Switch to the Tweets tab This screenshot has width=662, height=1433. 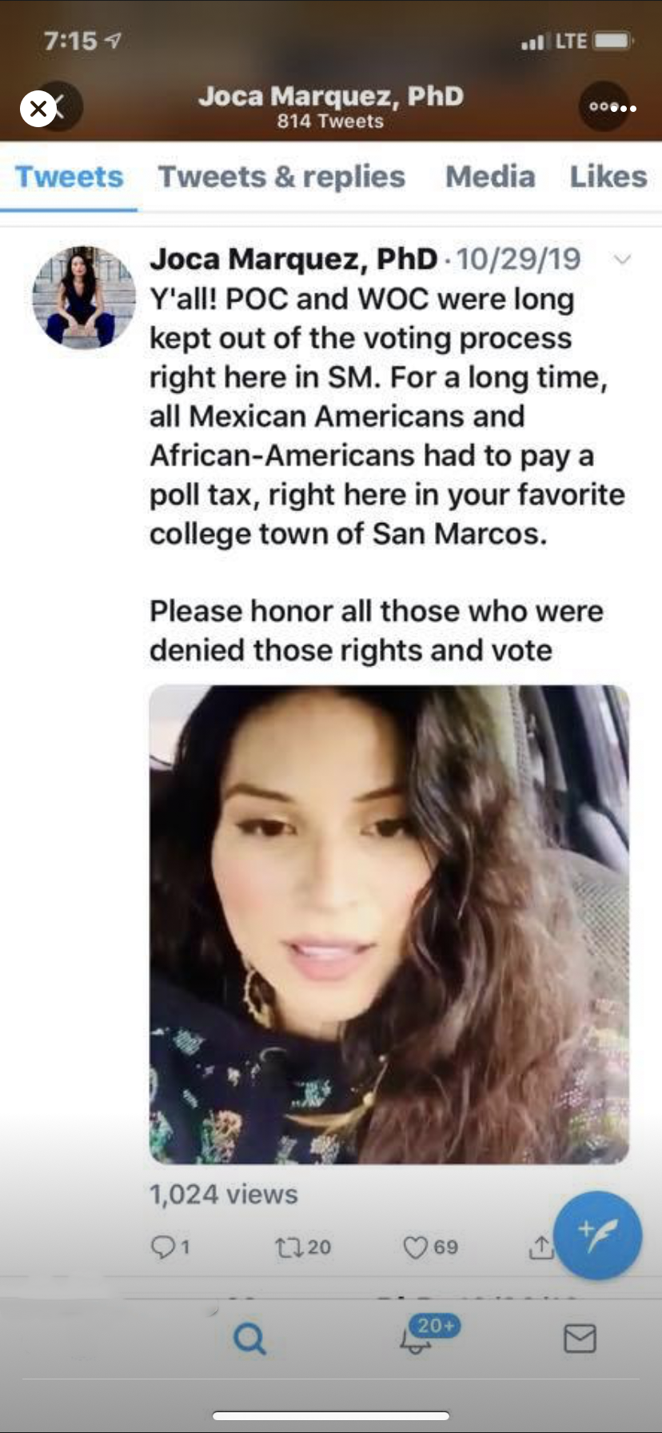69,177
